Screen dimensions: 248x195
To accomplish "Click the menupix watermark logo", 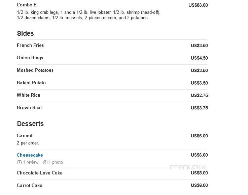I will (187, 167).
